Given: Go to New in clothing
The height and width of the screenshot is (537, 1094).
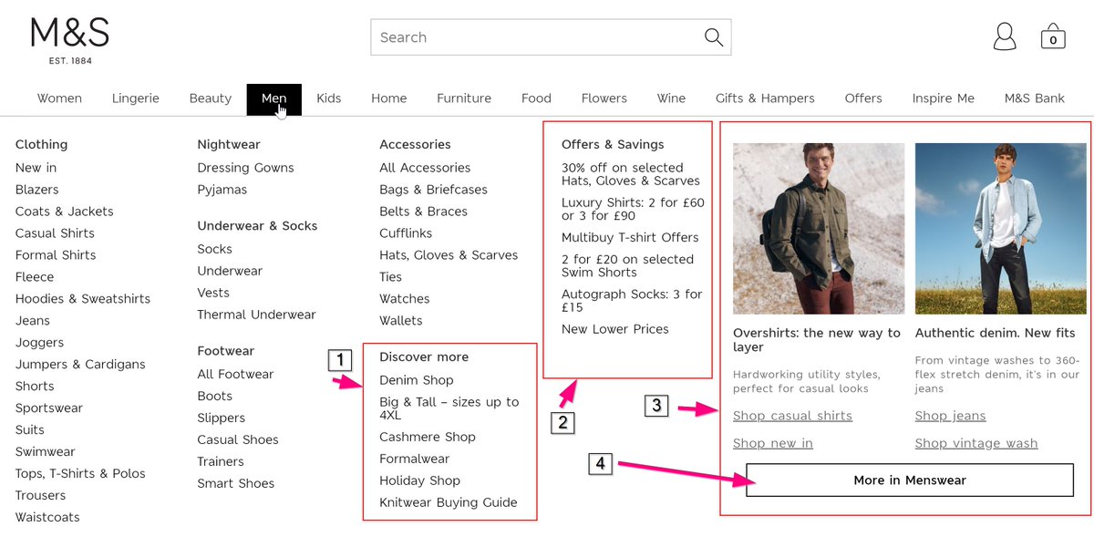Looking at the screenshot, I should 36,168.
